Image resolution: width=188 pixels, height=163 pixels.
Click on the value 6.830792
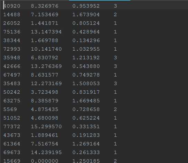(45, 58)
